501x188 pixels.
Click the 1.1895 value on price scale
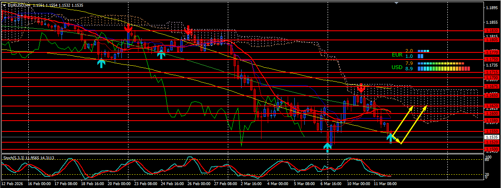click(x=492, y=8)
